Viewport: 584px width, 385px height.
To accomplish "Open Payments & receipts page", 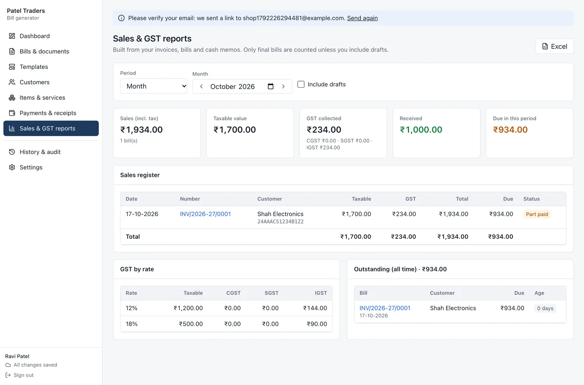I will point(51,113).
